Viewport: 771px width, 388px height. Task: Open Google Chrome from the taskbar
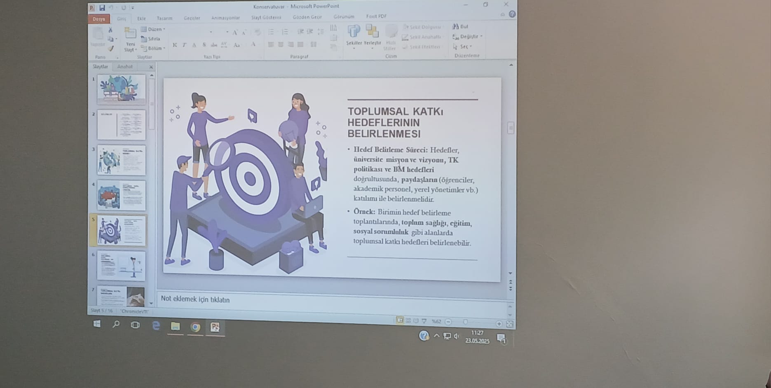click(x=195, y=327)
